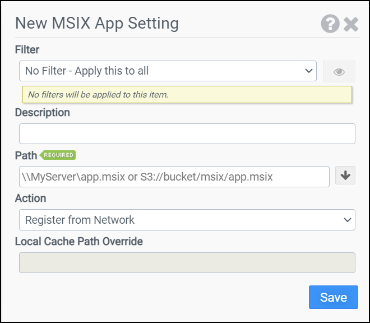Image resolution: width=370 pixels, height=323 pixels.
Task: Click the Action label text
Action: coord(30,199)
